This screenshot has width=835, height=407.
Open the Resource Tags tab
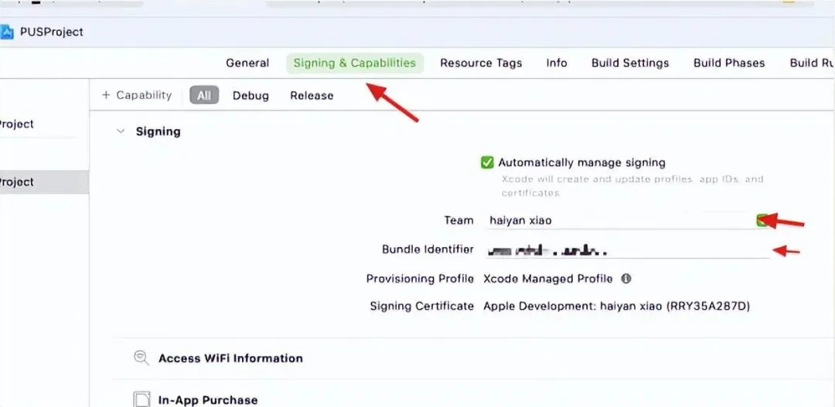click(481, 63)
